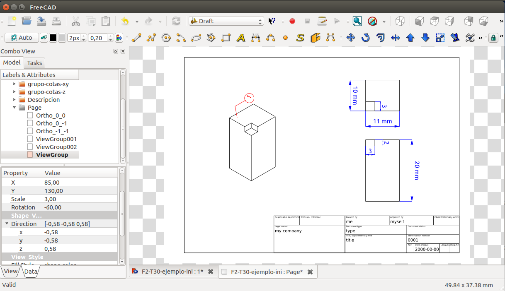
Task: Select the Draft Move tool
Action: point(350,38)
